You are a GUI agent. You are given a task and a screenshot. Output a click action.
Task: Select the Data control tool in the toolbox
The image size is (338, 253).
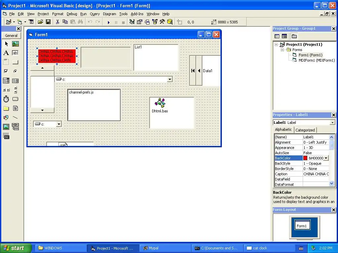(15, 127)
